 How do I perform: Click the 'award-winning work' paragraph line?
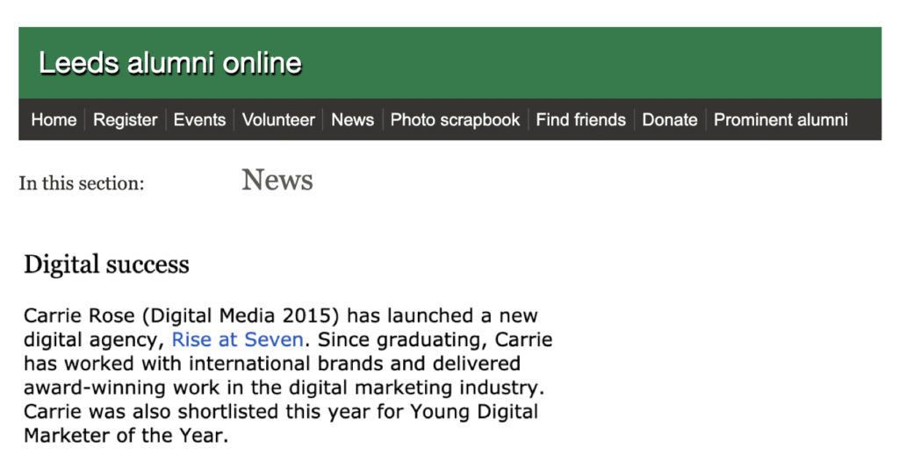click(x=284, y=387)
